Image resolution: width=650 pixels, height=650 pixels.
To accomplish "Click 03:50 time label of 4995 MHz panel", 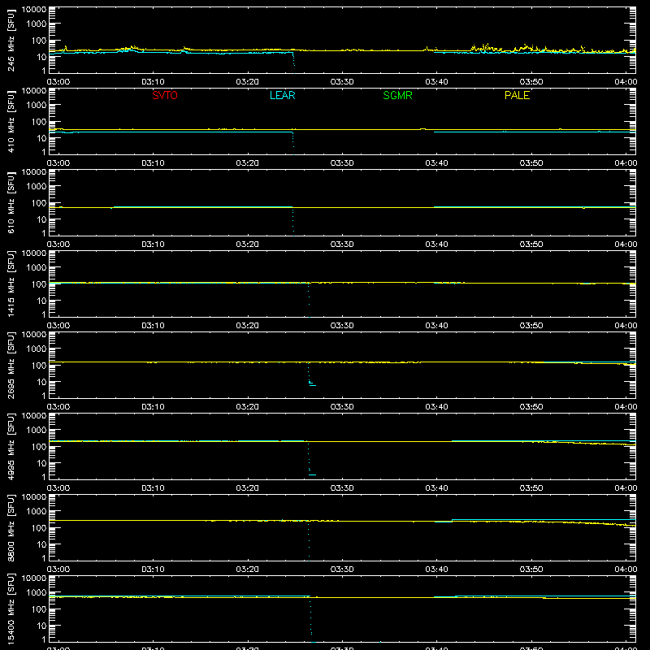I will click(x=531, y=488).
